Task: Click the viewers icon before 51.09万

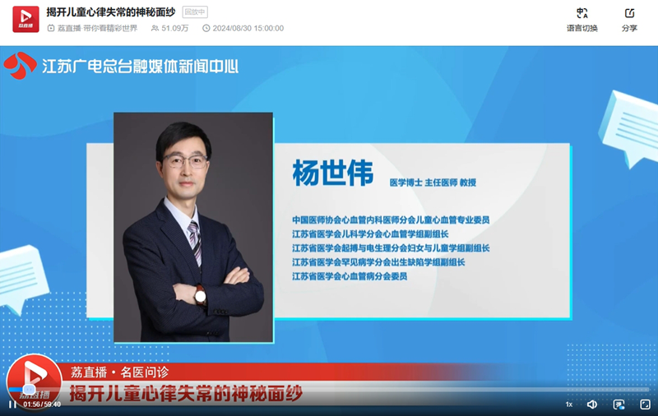Action: (x=155, y=28)
